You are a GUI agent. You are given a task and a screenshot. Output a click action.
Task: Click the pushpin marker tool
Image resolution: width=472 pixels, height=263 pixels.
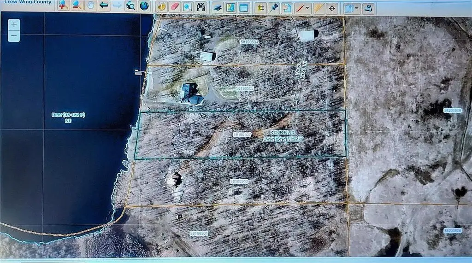click(x=274, y=7)
